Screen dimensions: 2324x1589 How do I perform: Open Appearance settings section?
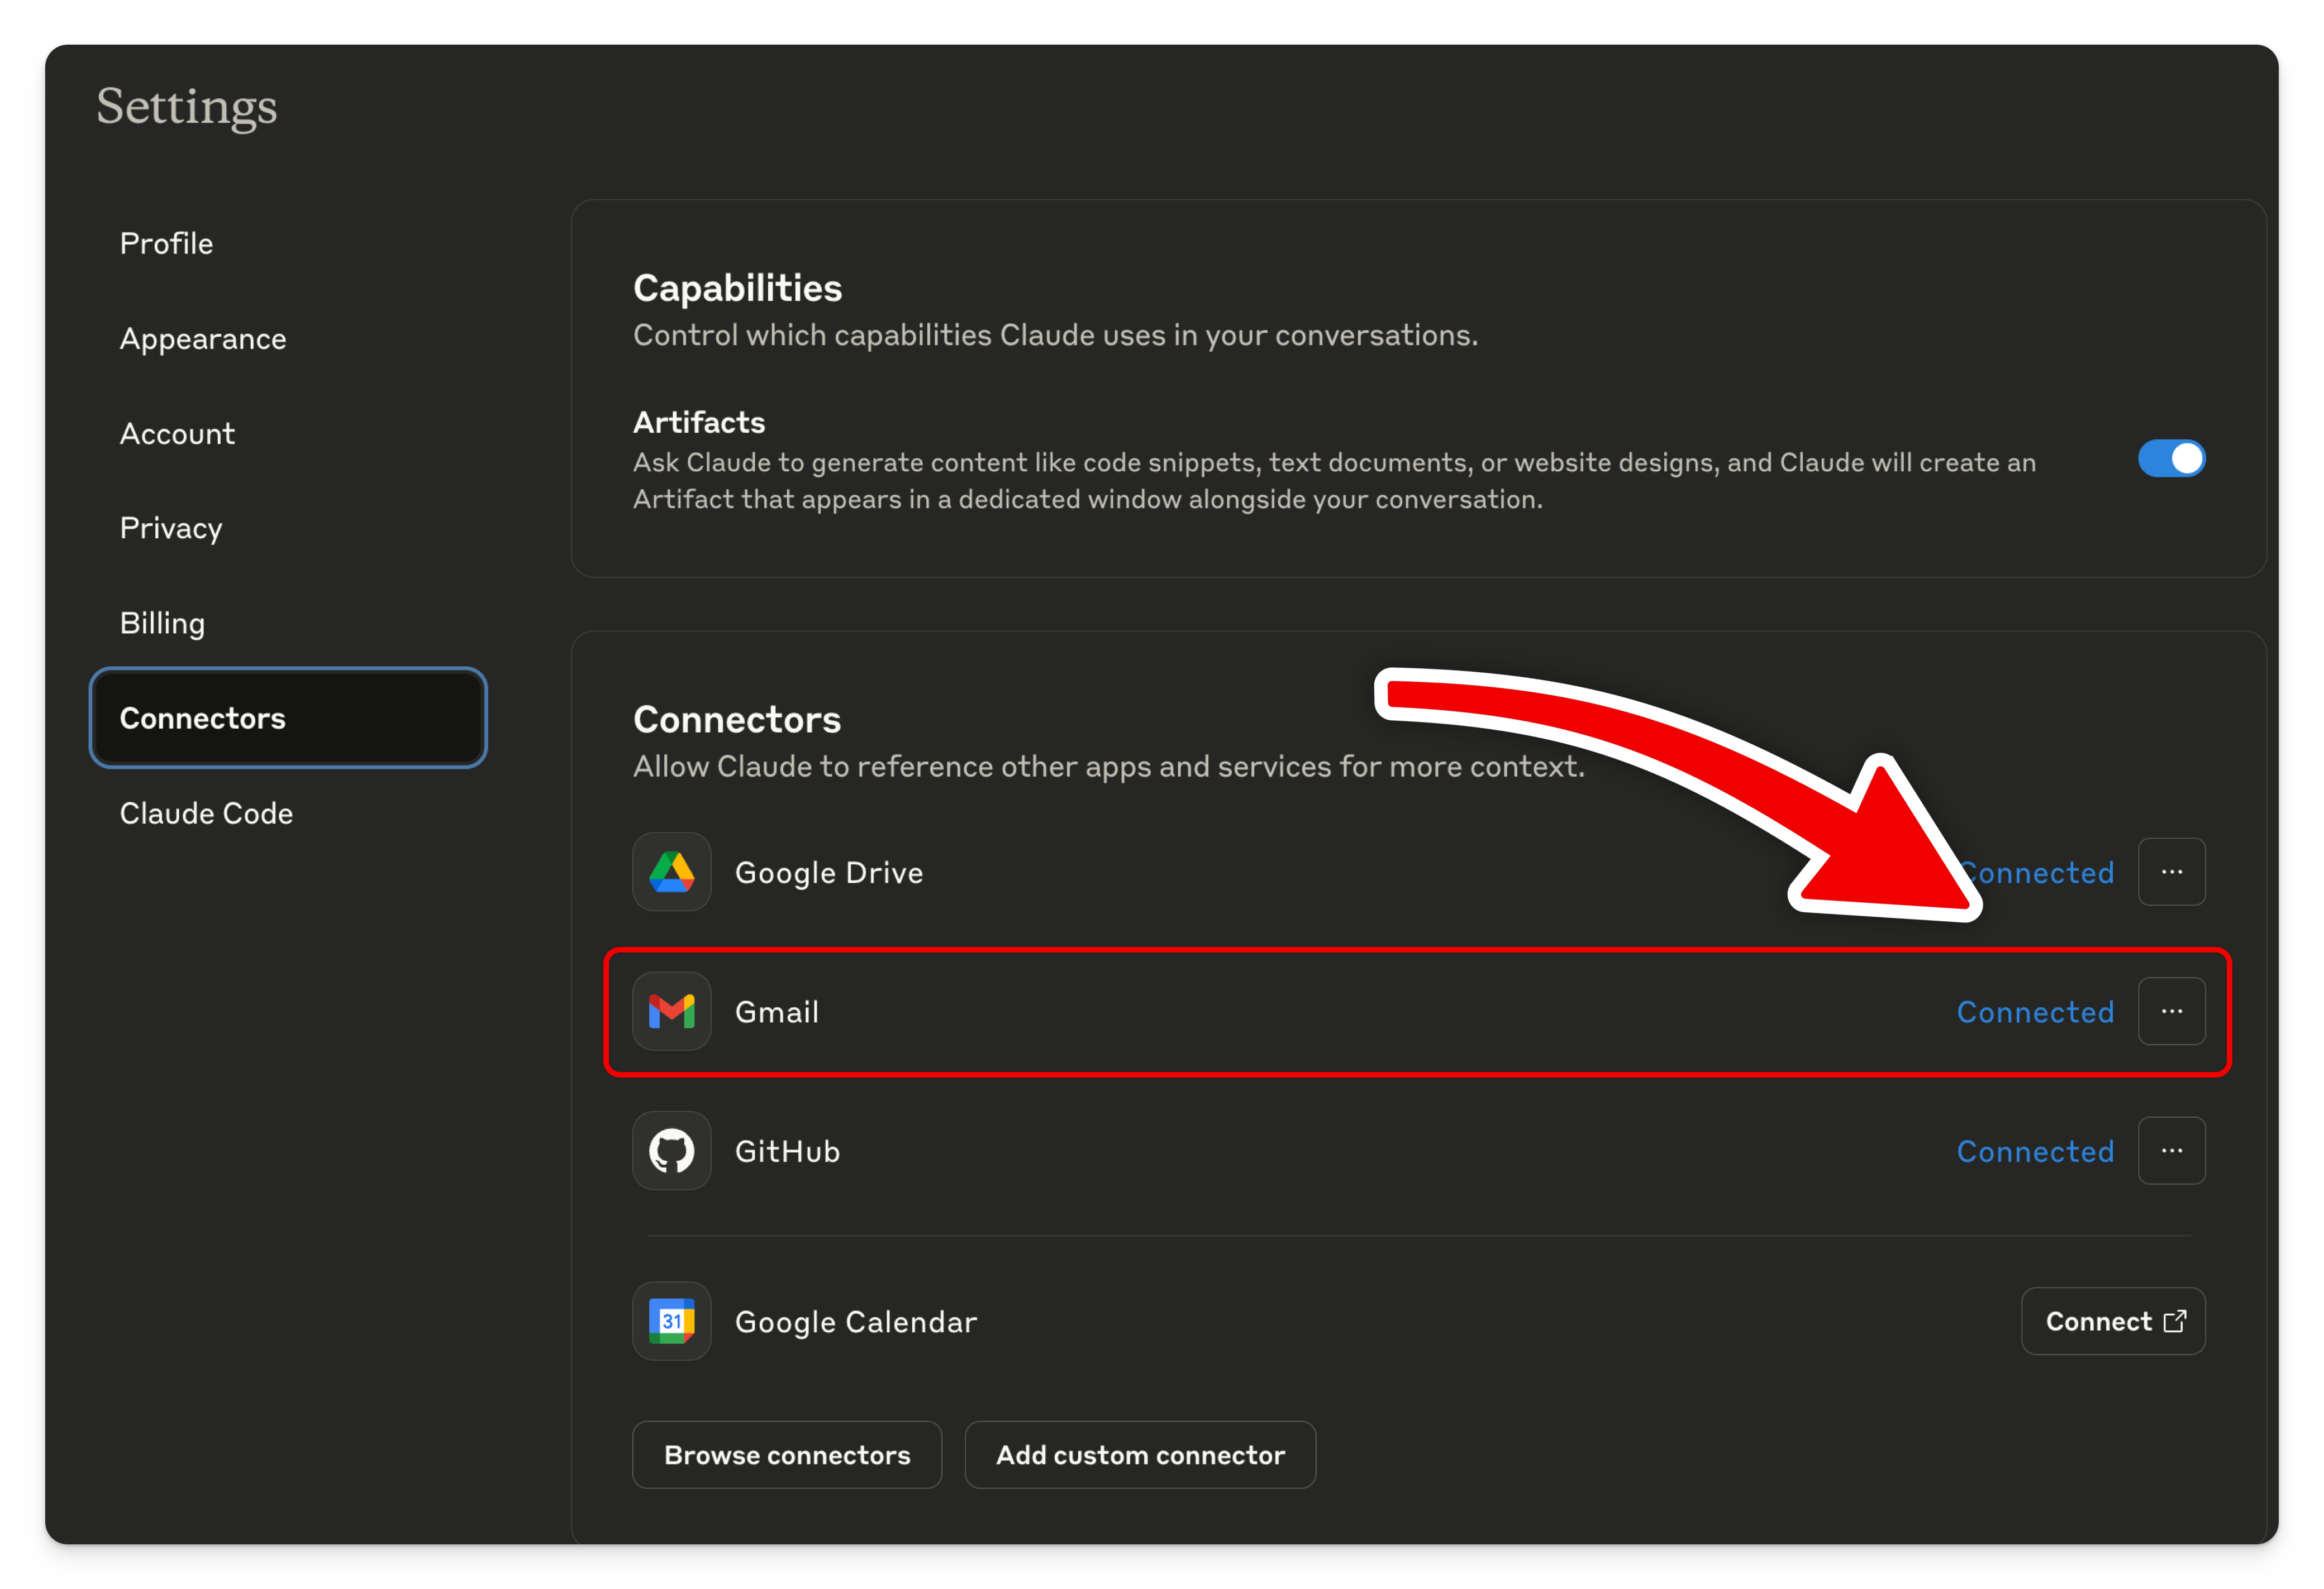203,339
